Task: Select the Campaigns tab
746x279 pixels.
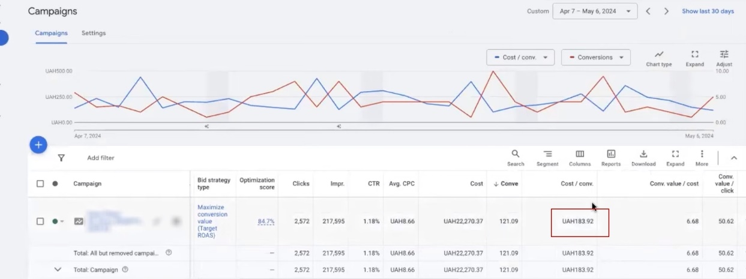Action: (51, 33)
